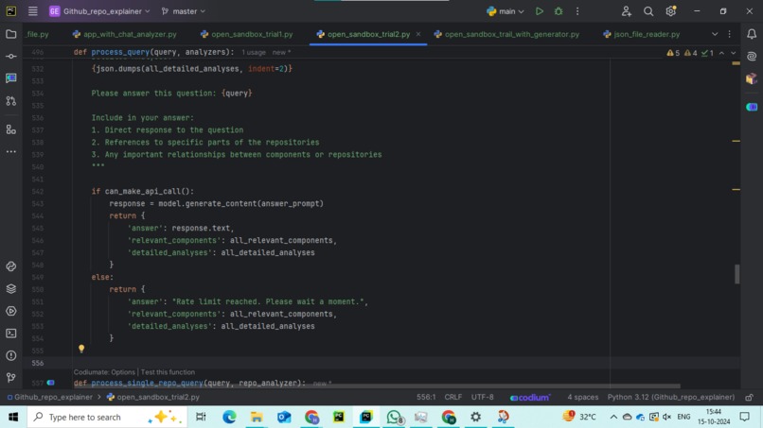Open IDE settings gear
Screen dimensions: 763x428
click(x=671, y=10)
